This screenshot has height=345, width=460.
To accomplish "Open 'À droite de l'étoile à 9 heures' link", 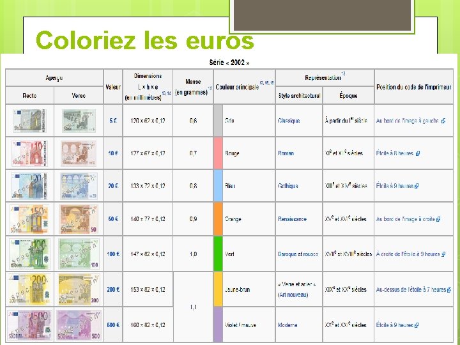I will coord(411,254).
